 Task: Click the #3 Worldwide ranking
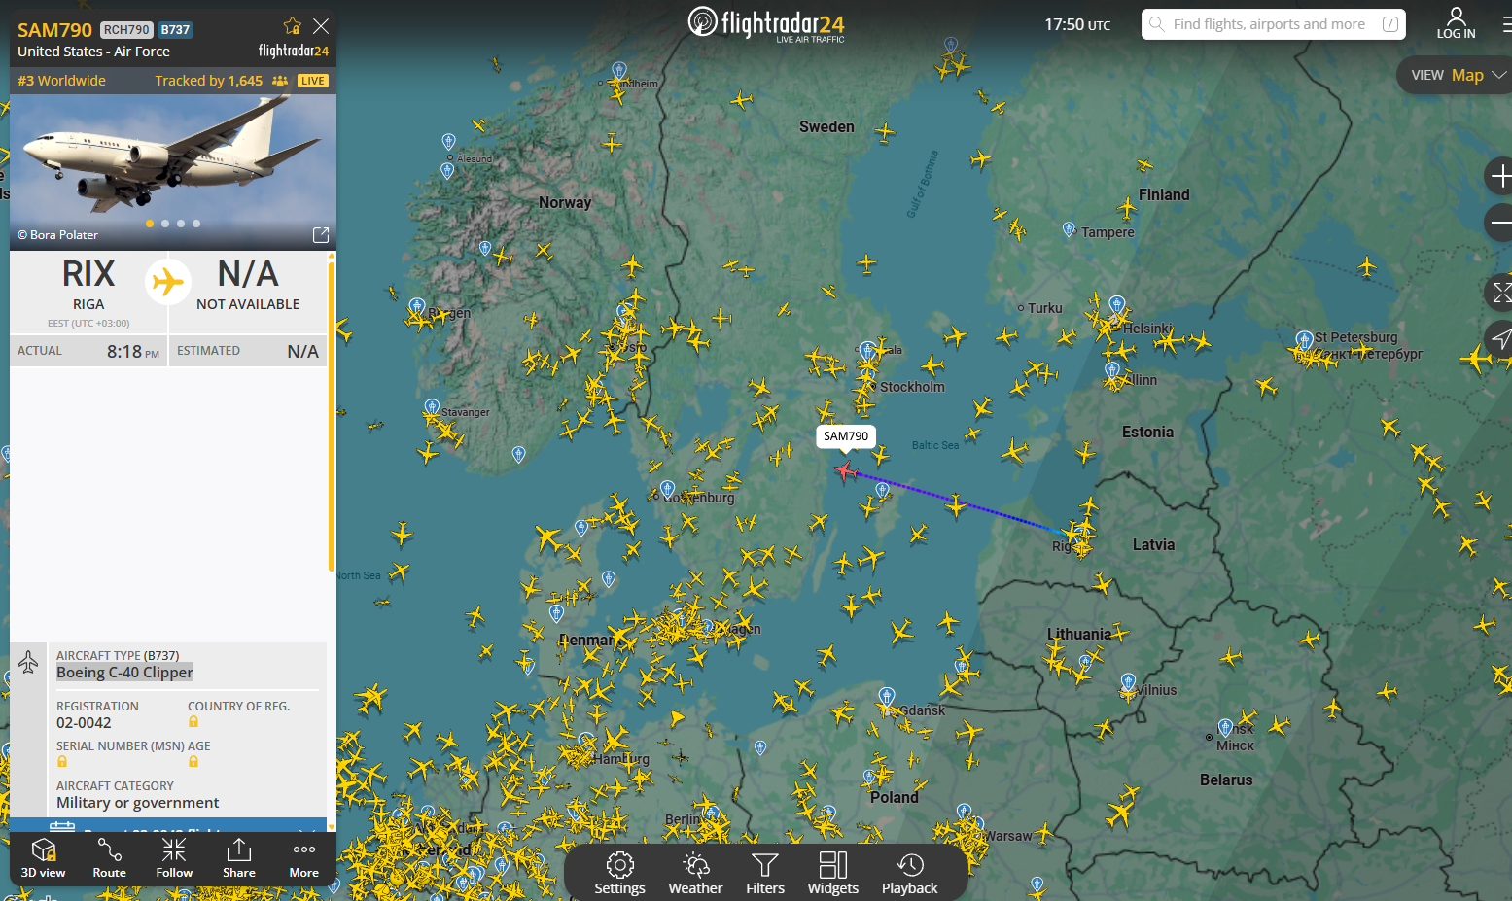[x=61, y=81]
